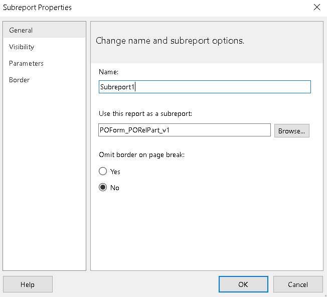Select Yes radio for omit border
Screen dimensions: 327x297
(103, 171)
